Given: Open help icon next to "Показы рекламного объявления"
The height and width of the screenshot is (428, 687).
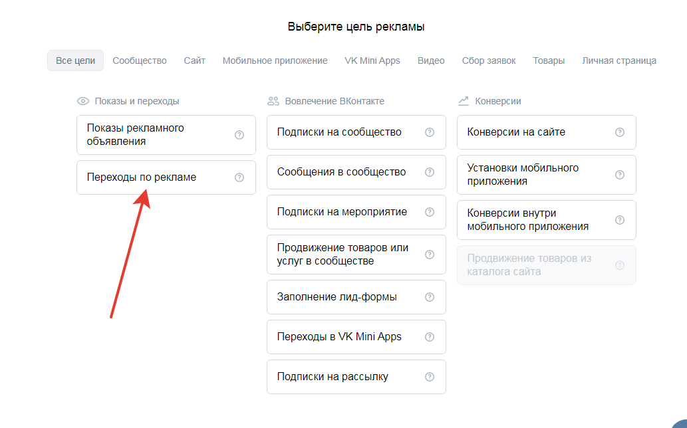Looking at the screenshot, I should tap(239, 134).
